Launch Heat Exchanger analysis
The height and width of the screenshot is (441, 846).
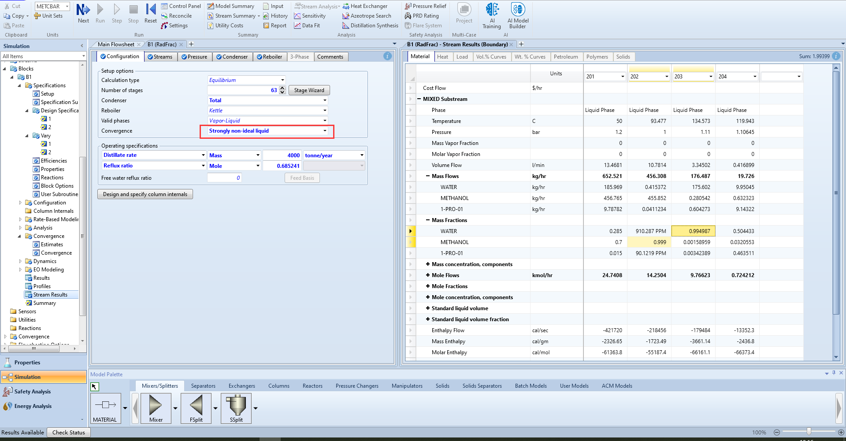pyautogui.click(x=365, y=6)
